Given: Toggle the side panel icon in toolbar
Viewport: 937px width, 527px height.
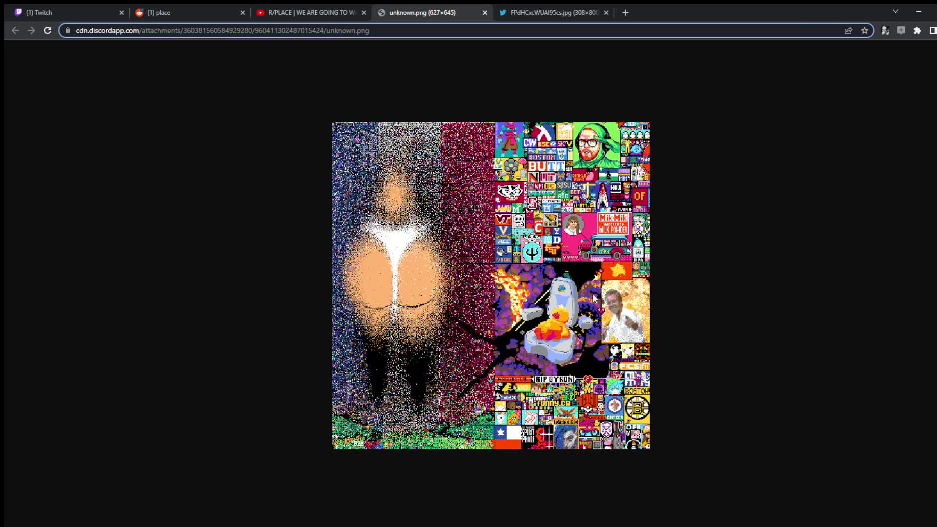Looking at the screenshot, I should (x=932, y=30).
